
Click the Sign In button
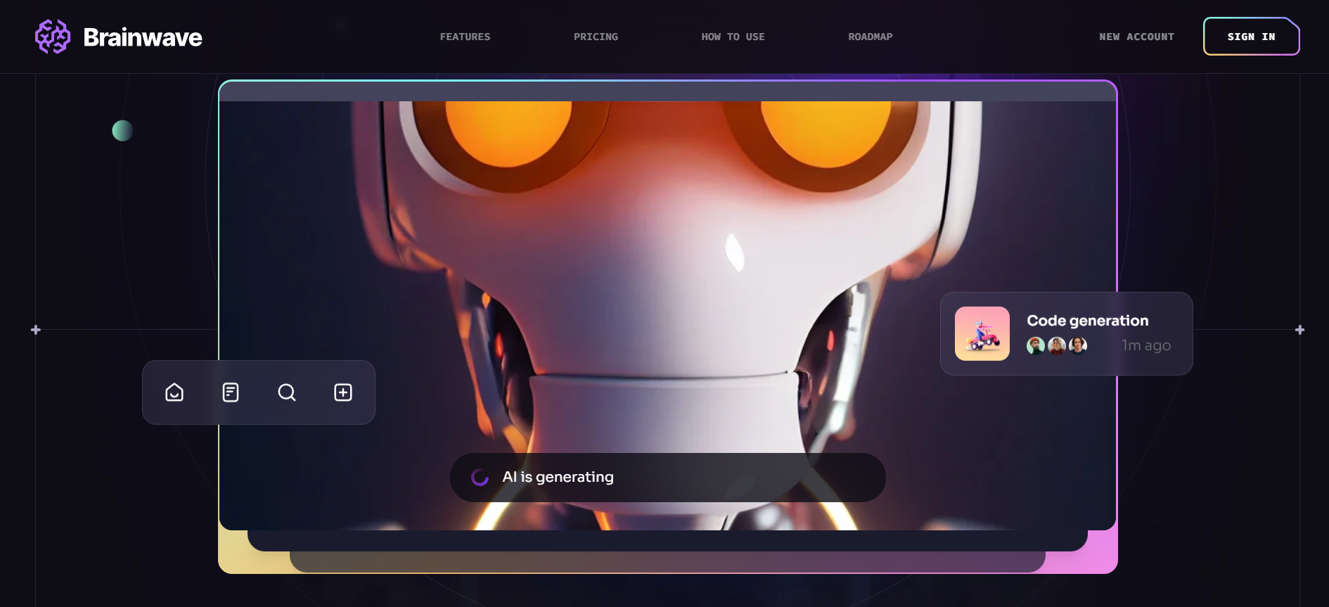1251,37
